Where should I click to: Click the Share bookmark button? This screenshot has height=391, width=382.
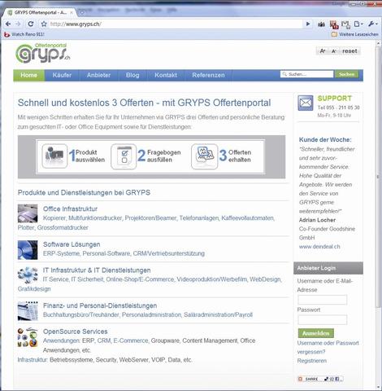pos(320,379)
